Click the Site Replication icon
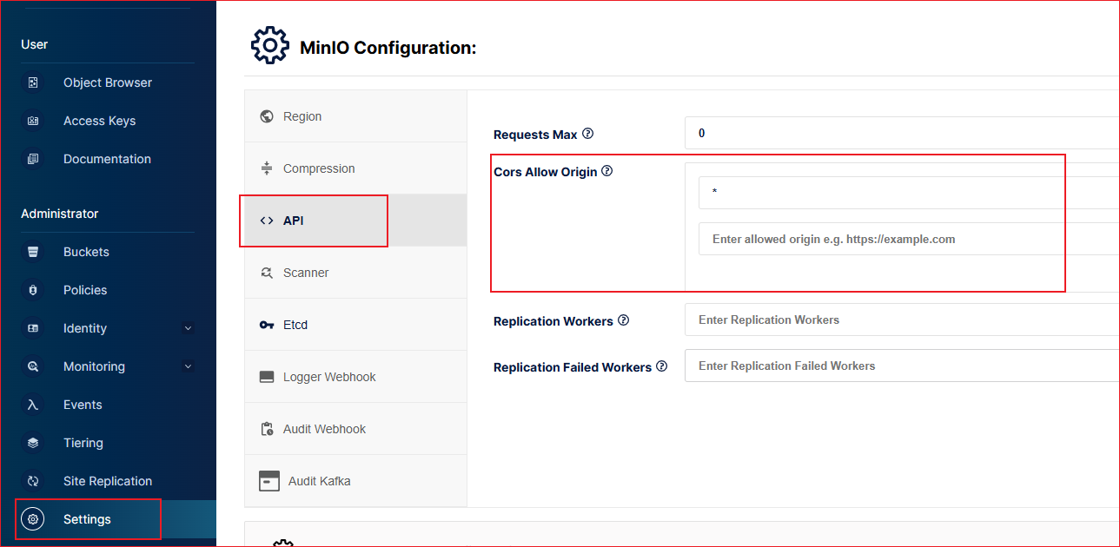The width and height of the screenshot is (1120, 547). [x=33, y=481]
